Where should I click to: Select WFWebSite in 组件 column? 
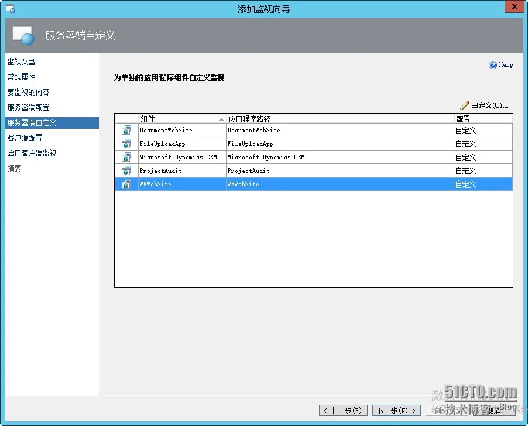182,185
